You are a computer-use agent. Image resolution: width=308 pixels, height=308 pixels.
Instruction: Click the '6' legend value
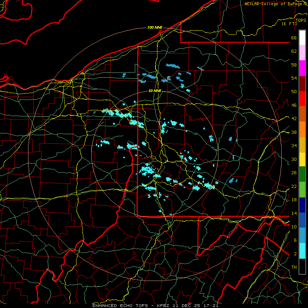coord(295,240)
